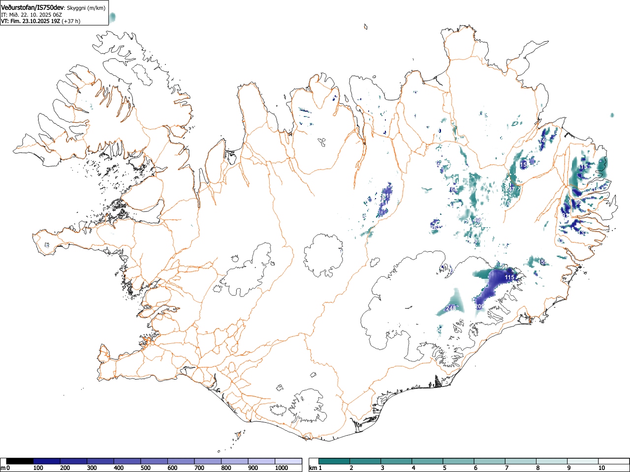
Task: Click the '247' visibility value in the east
Action: point(510,189)
